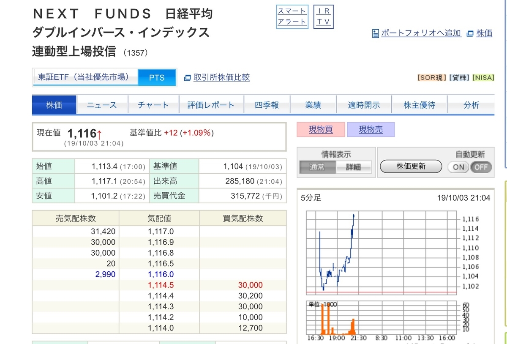Set 情報表示 to 通常
Screen dimensions: 507x344
[317, 167]
